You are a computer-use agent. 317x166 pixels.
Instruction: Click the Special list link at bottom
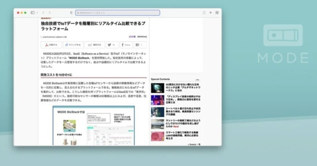(x=194, y=145)
